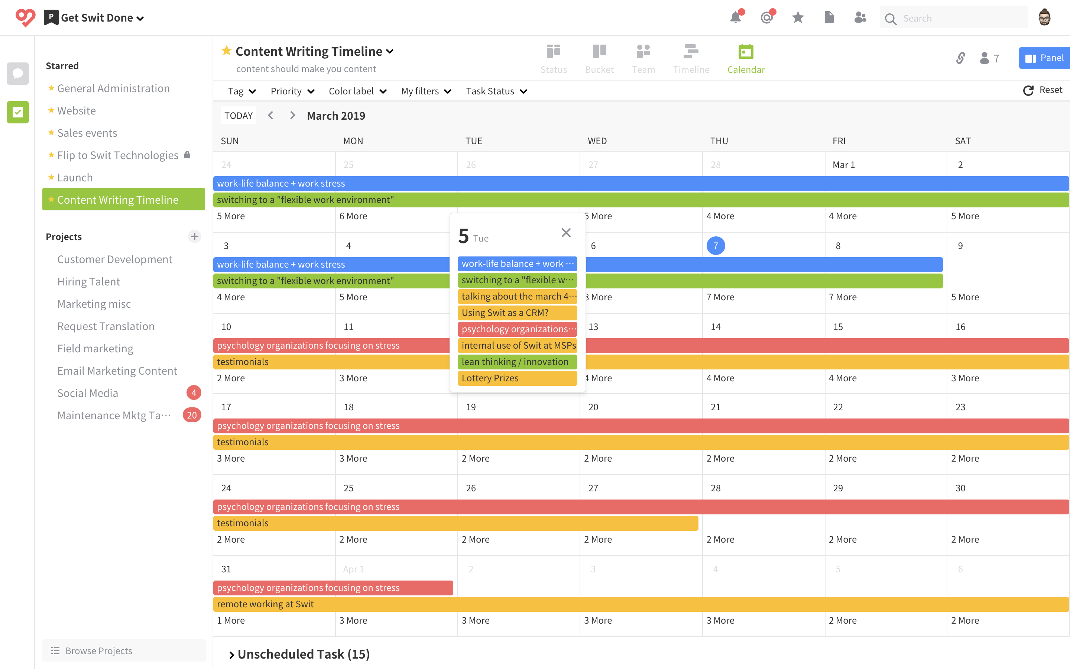Click the starred items icon in header
This screenshot has height=669, width=1070.
point(798,18)
